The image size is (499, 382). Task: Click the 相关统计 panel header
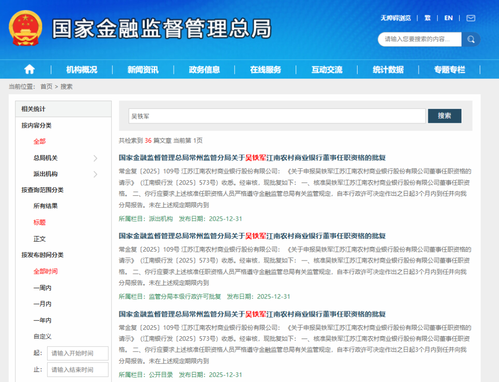pyautogui.click(x=63, y=109)
